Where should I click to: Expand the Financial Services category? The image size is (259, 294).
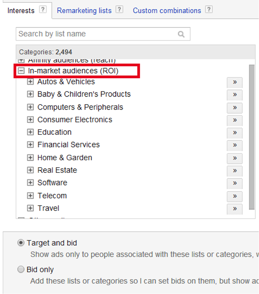pyautogui.click(x=30, y=145)
